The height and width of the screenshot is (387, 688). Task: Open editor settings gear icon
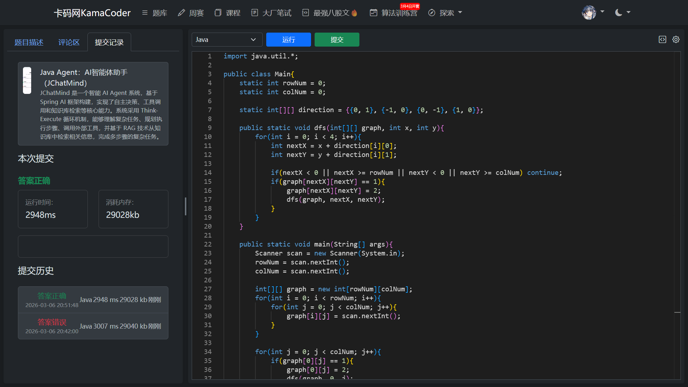point(676,39)
